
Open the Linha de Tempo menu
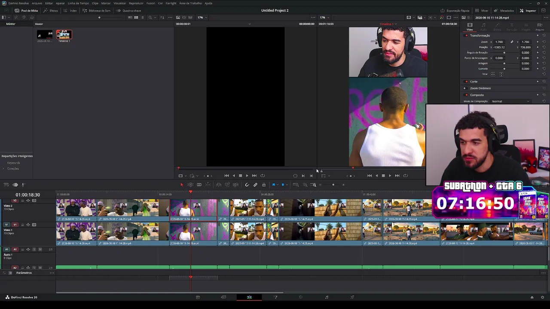(78, 3)
